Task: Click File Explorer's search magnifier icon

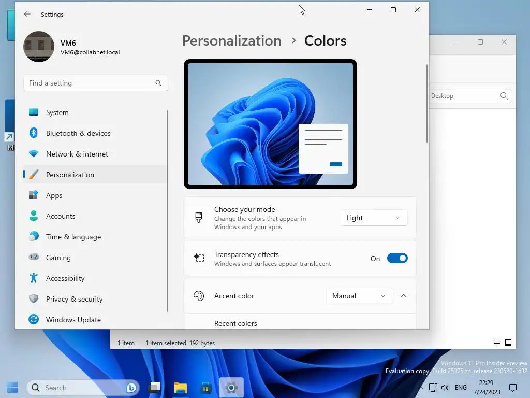Action: 504,96
